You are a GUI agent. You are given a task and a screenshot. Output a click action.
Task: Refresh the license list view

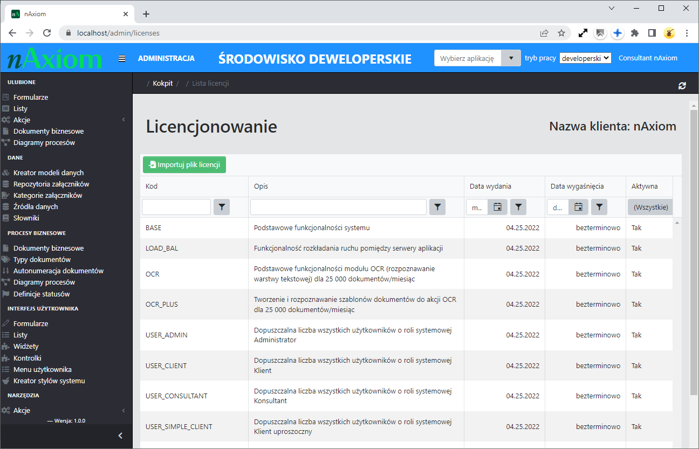(x=682, y=85)
